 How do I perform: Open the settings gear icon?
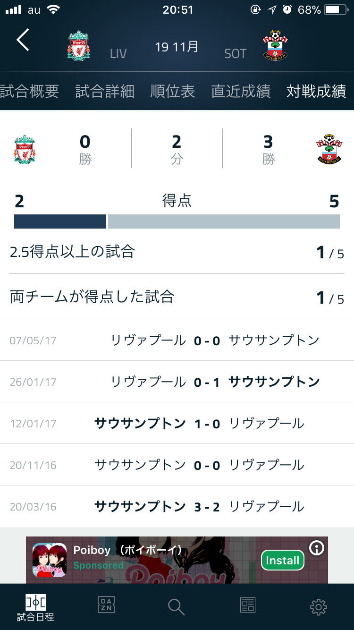pos(319,606)
